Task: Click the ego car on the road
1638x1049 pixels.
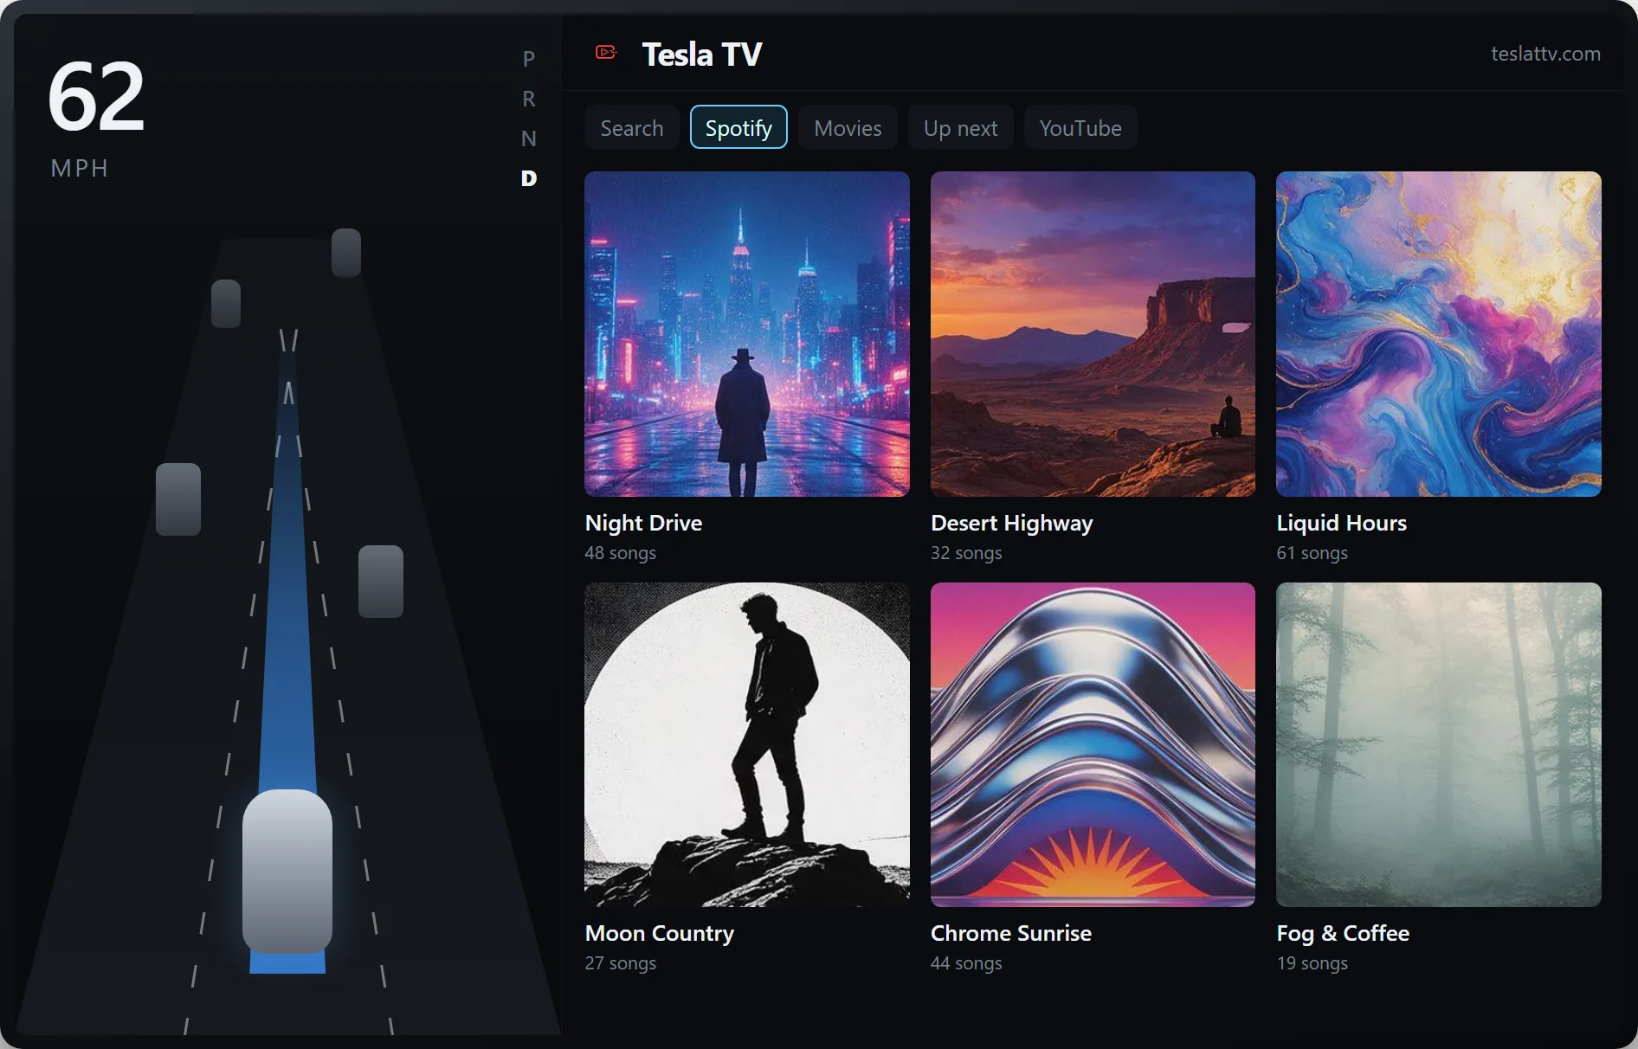Action: 287,871
